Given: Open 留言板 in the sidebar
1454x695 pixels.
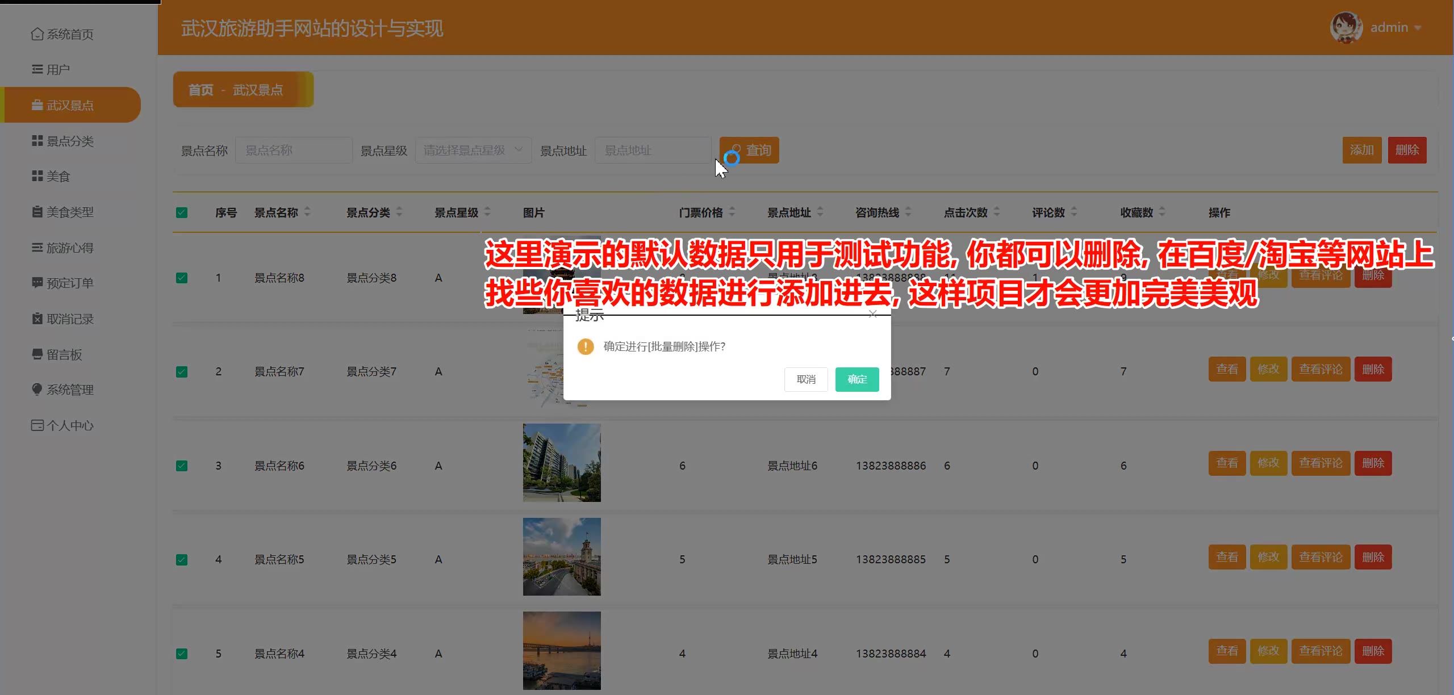Looking at the screenshot, I should [64, 354].
